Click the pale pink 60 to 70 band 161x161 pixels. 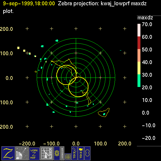pyautogui.click(x=139, y=30)
